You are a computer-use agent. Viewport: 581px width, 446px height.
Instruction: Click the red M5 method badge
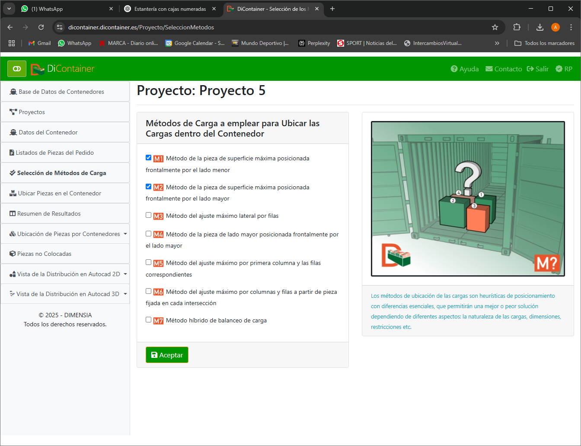158,263
